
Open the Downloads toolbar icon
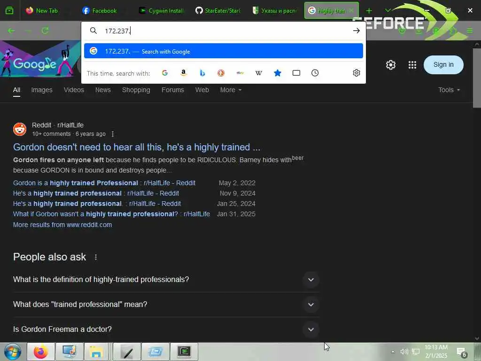point(419,31)
